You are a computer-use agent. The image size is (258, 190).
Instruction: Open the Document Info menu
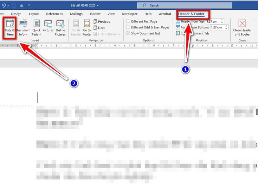click(x=23, y=28)
